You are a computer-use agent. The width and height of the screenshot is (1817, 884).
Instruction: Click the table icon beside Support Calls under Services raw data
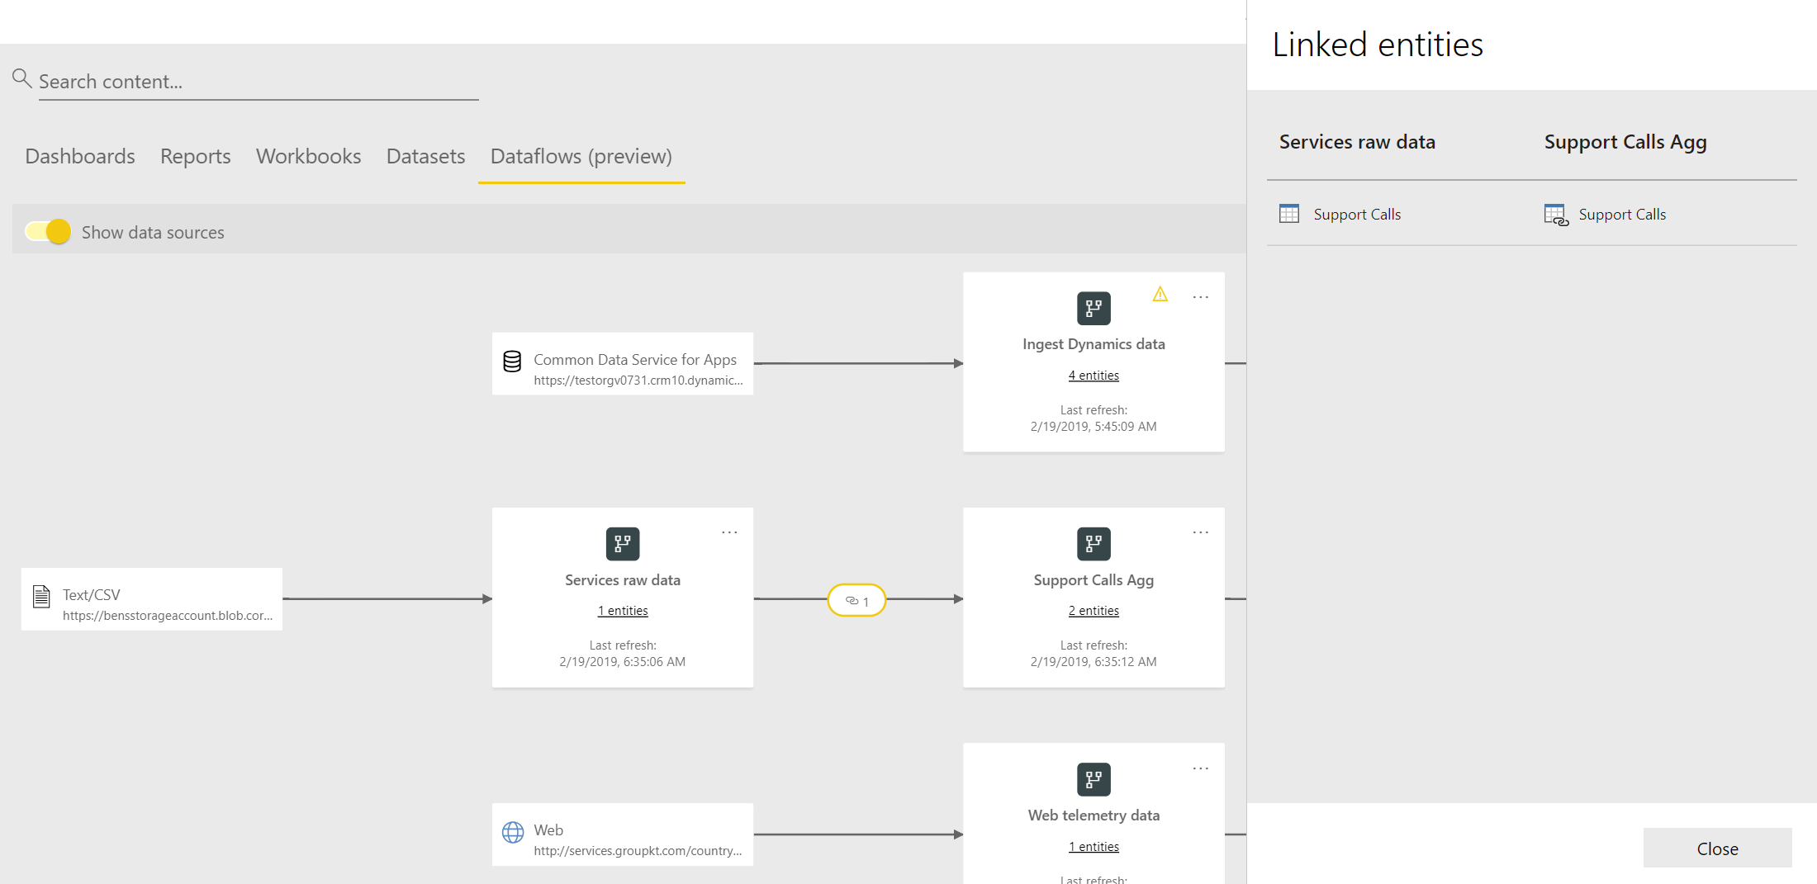tap(1289, 213)
